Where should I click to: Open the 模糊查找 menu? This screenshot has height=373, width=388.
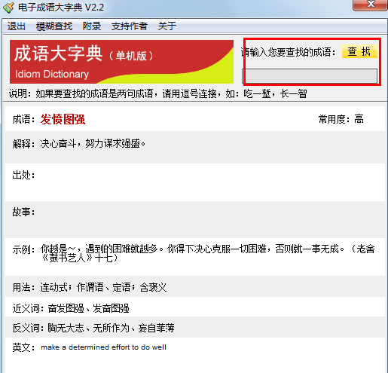click(54, 26)
